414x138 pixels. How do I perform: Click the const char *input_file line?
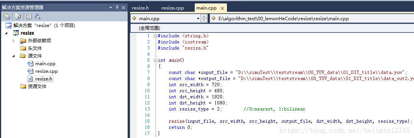click(x=288, y=72)
